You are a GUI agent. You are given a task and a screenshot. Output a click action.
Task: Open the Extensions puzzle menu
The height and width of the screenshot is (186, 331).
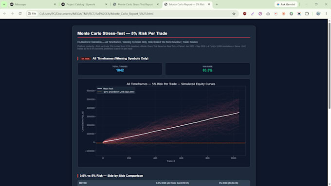307,14
